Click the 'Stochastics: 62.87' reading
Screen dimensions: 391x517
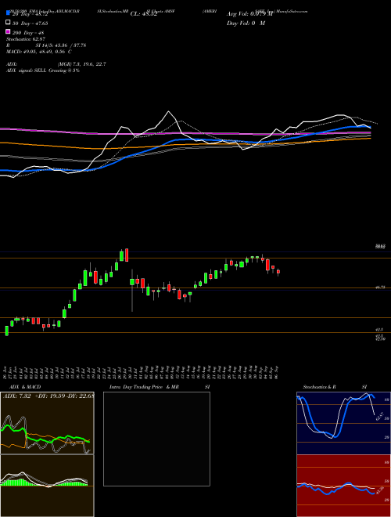click(x=26, y=39)
